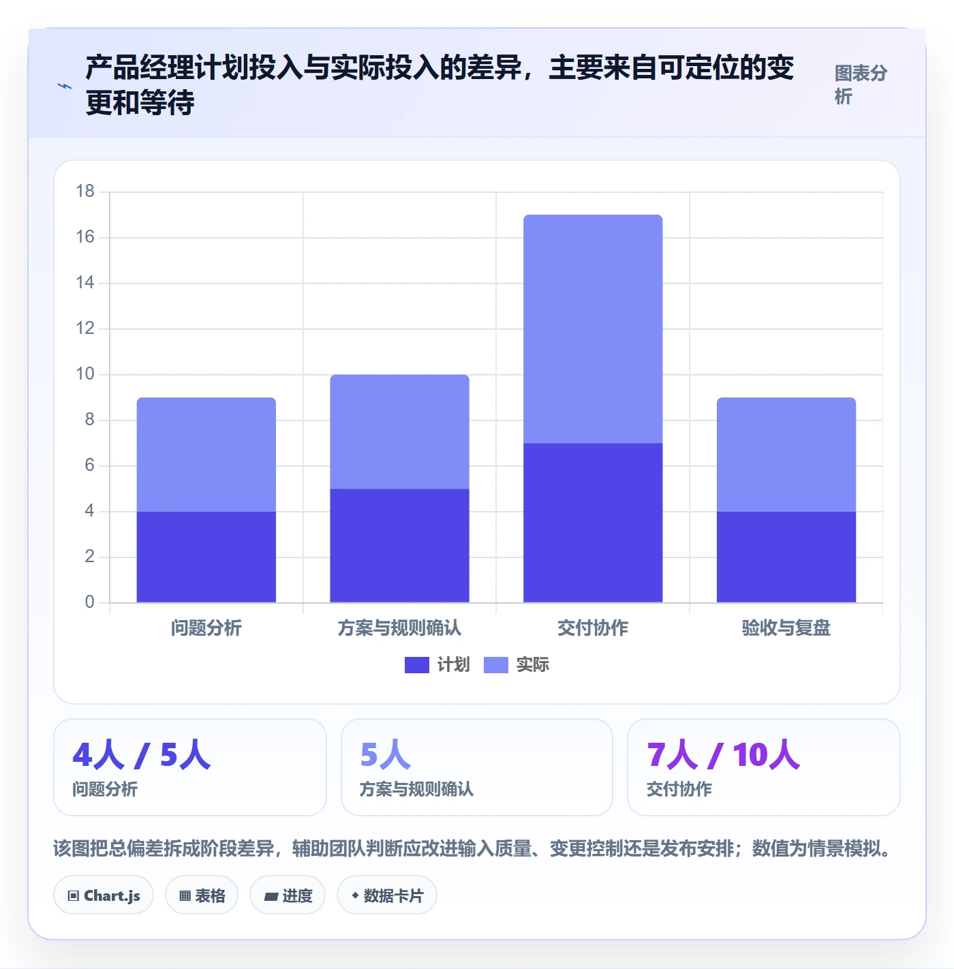Viewport: 954px width, 969px height.
Task: Open the 5人 方案与规则确认 data card
Action: click(x=477, y=767)
